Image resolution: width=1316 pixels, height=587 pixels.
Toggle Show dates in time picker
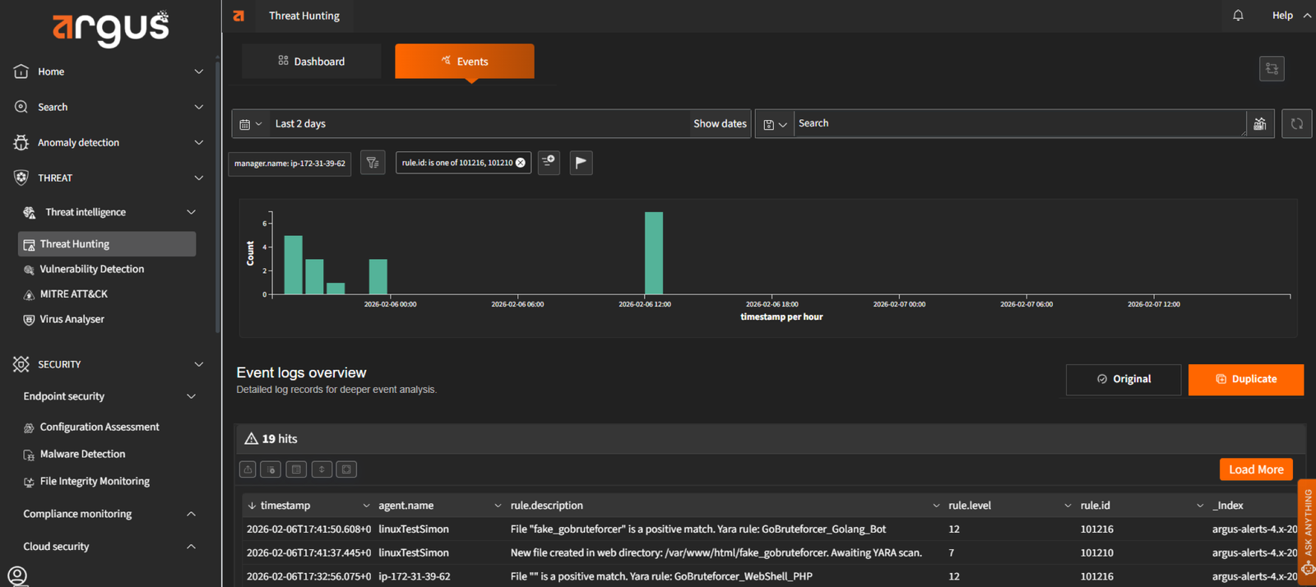720,124
